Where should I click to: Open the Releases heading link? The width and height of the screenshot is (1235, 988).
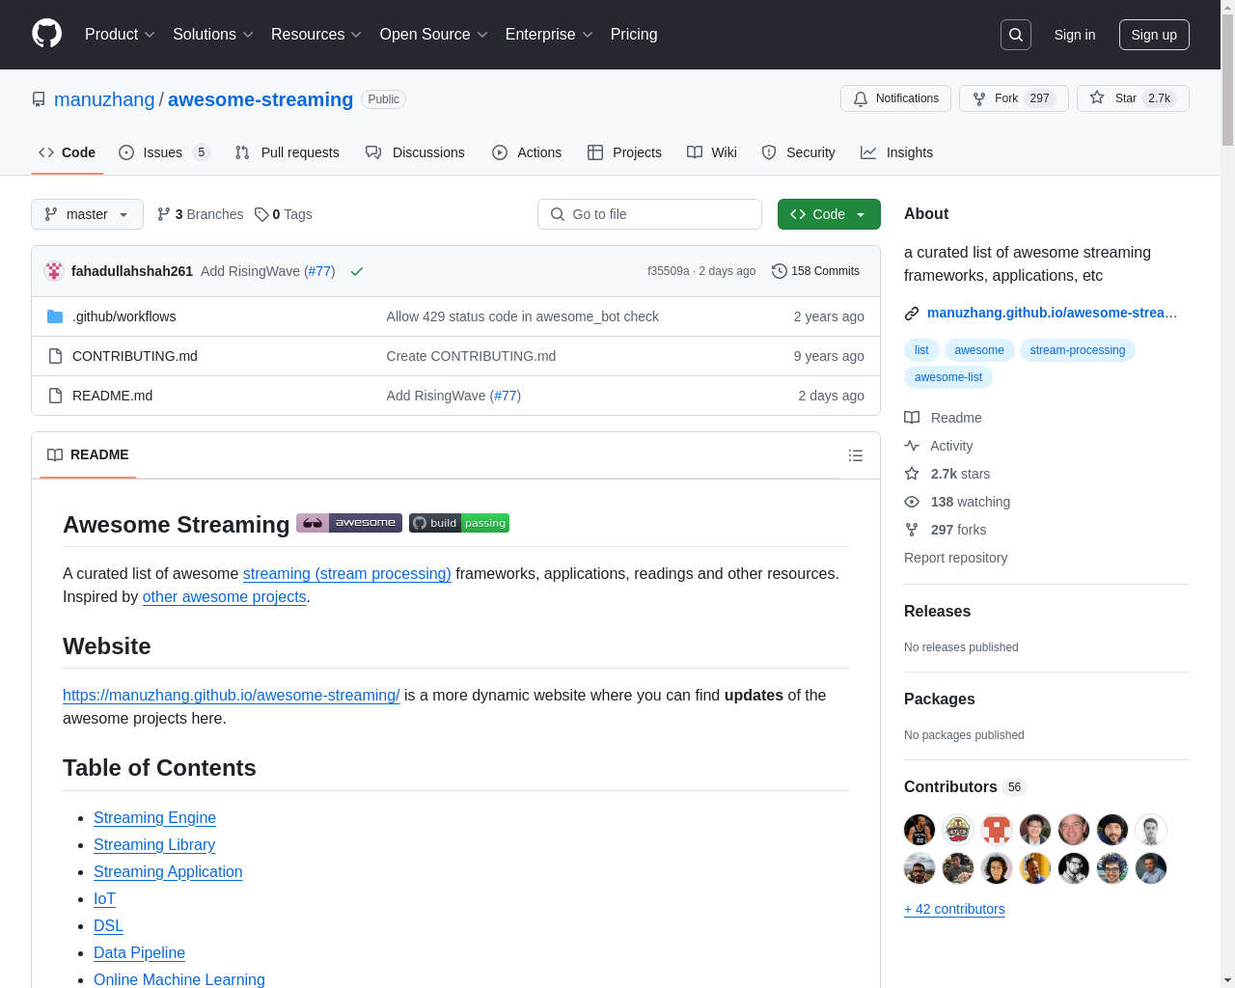pyautogui.click(x=937, y=611)
